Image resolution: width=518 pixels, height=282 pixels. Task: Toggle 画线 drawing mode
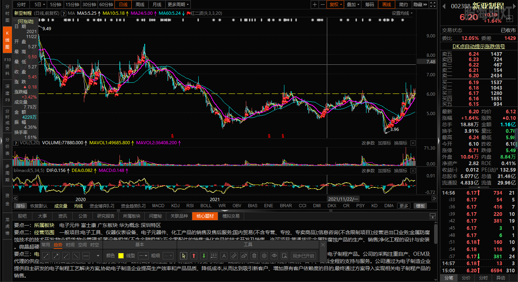(387, 4)
